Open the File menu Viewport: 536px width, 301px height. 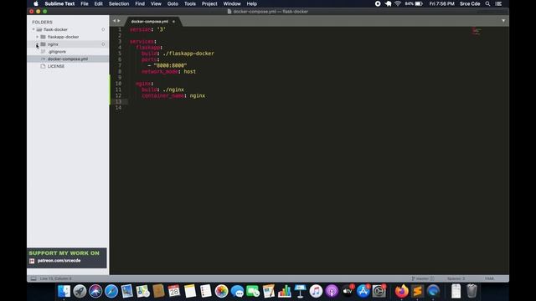(85, 3)
